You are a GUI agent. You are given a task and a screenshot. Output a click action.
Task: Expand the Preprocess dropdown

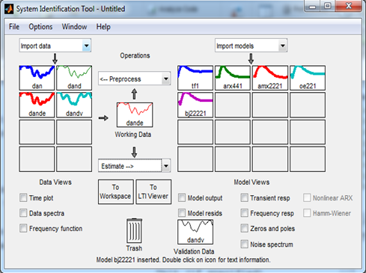coord(135,79)
